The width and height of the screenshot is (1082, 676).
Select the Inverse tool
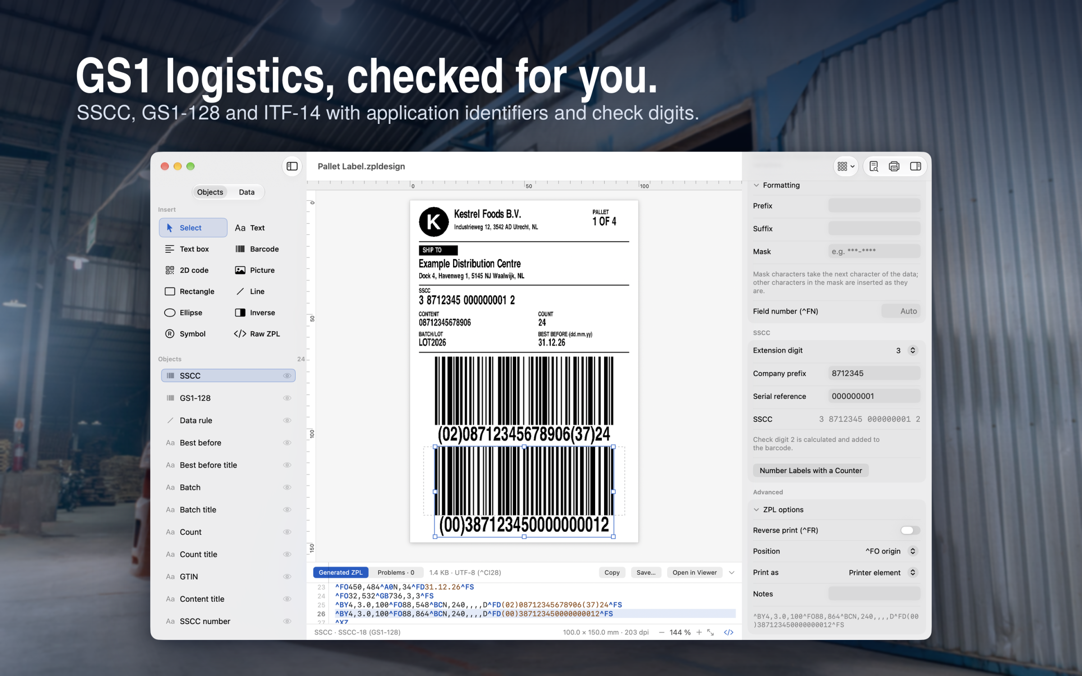[255, 312]
